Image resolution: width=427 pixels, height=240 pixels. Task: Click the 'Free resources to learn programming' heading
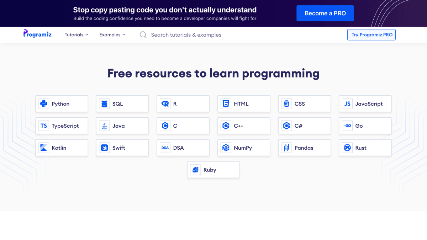coord(213,73)
